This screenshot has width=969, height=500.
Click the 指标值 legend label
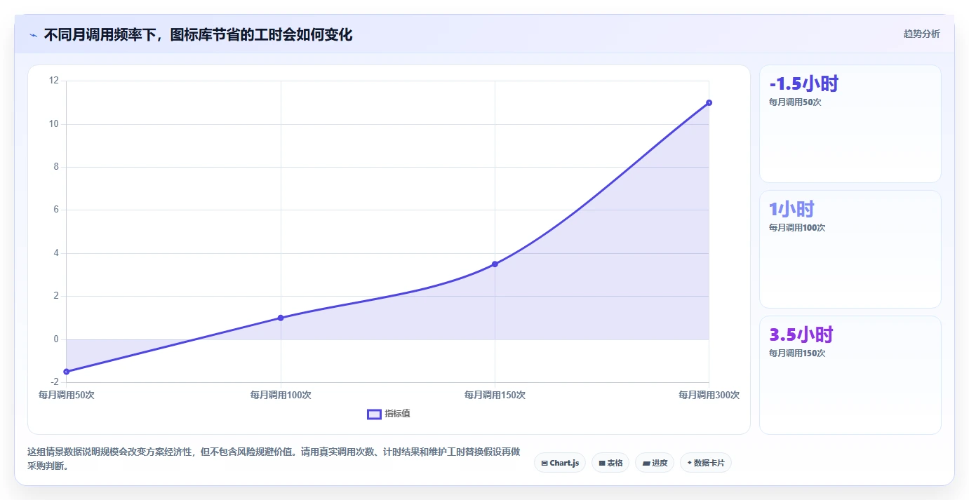click(x=397, y=414)
